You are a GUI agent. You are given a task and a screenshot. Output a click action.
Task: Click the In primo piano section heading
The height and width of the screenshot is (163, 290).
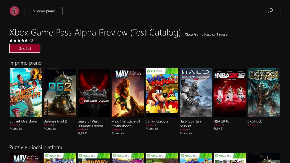25,63
